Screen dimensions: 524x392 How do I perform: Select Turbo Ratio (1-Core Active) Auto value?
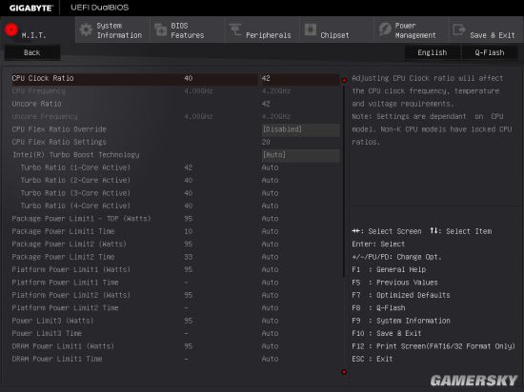point(270,167)
